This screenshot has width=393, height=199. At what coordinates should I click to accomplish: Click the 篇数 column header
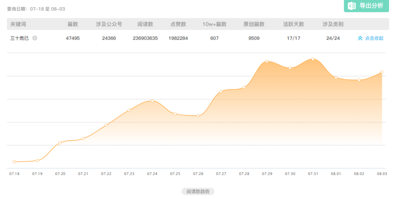click(73, 24)
